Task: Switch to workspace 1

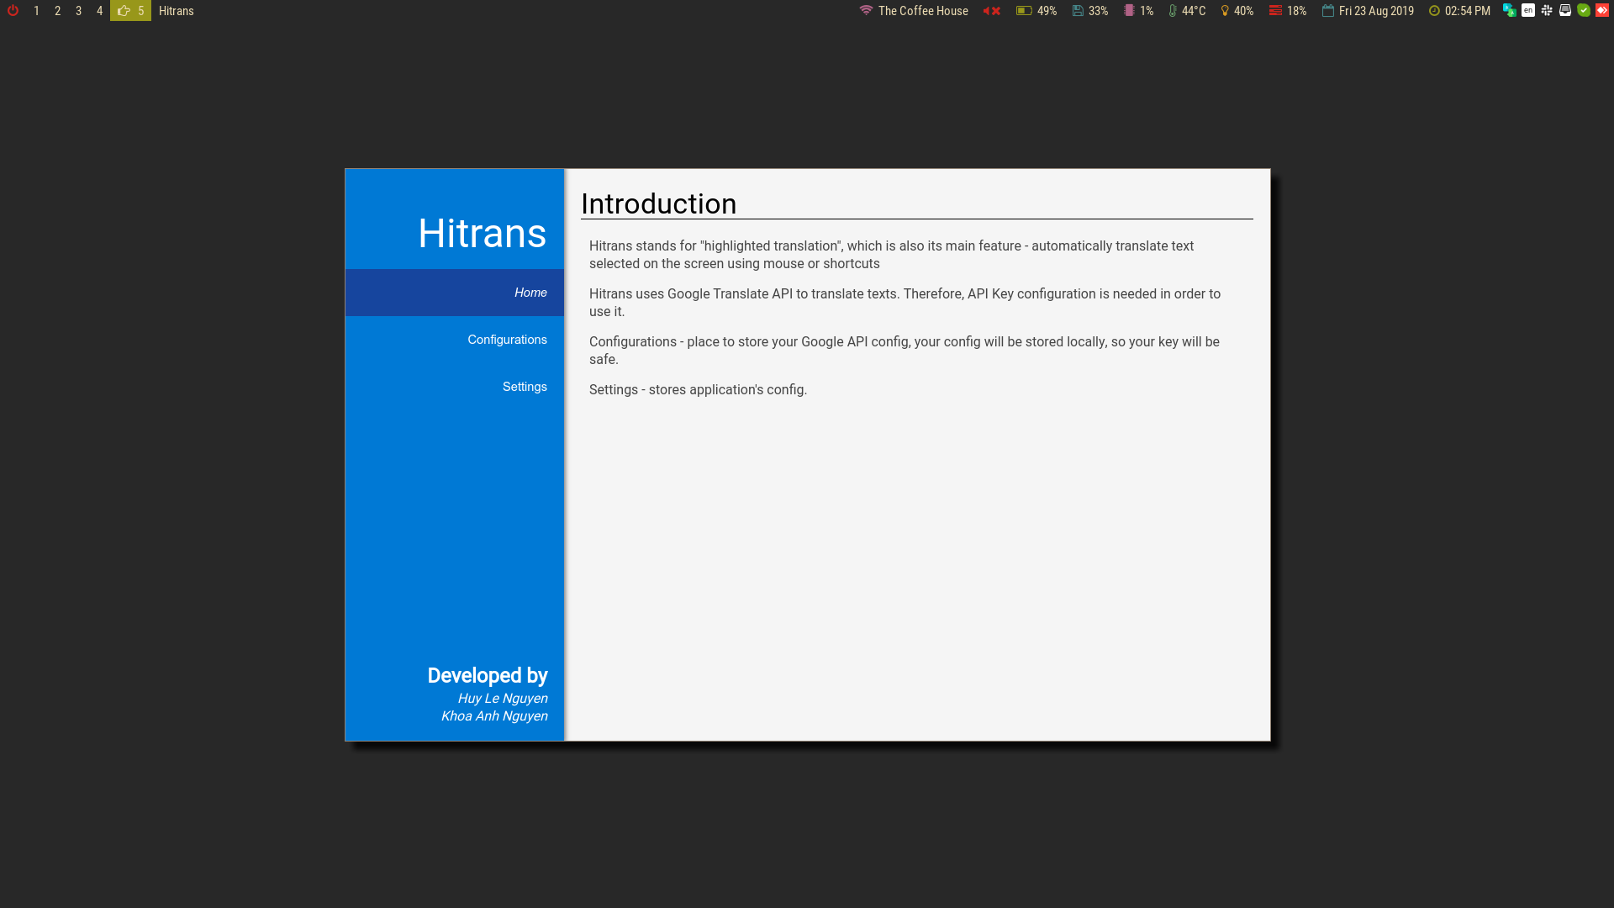Action: (36, 11)
